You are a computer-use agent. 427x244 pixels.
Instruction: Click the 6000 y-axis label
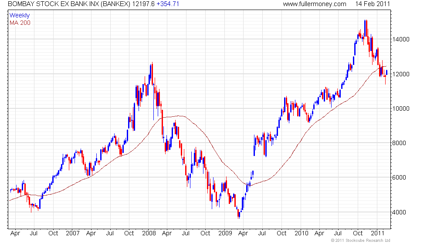pyautogui.click(x=399, y=178)
